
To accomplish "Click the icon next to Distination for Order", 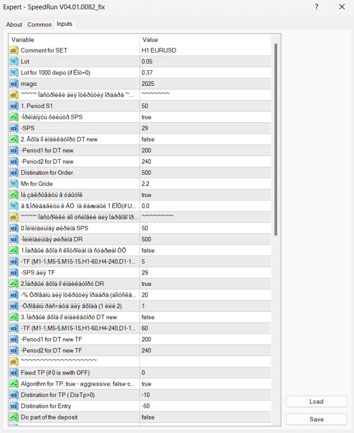I will pyautogui.click(x=14, y=173).
